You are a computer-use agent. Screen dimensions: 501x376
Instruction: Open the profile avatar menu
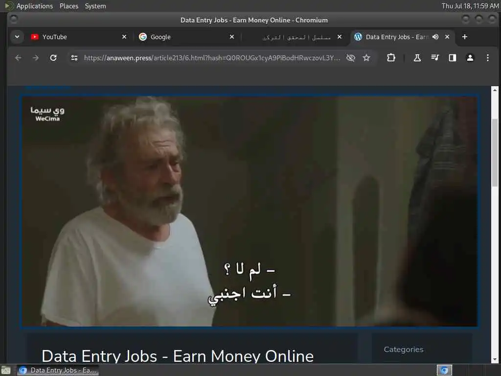(x=470, y=58)
